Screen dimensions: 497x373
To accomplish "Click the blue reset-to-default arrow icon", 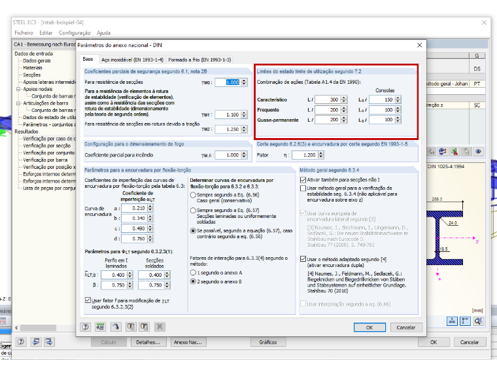I will pyautogui.click(x=116, y=327).
